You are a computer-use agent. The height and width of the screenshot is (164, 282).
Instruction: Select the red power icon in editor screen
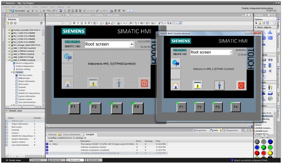(x=145, y=83)
